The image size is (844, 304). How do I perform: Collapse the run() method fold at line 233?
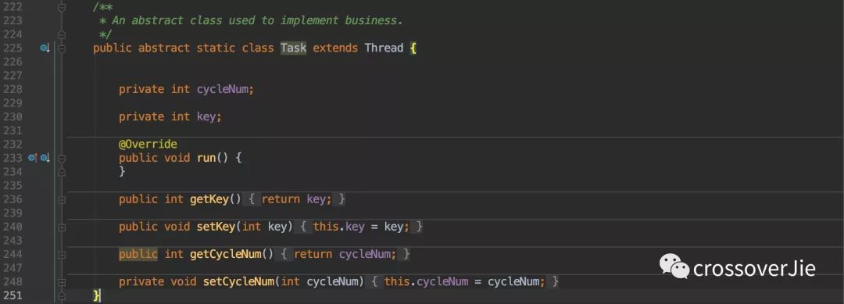(x=62, y=158)
